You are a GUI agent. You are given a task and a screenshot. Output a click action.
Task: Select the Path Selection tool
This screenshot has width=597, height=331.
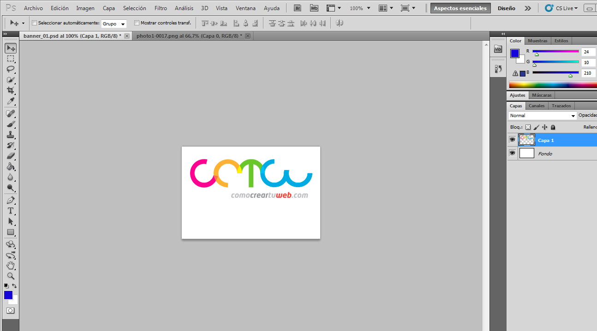coord(11,221)
